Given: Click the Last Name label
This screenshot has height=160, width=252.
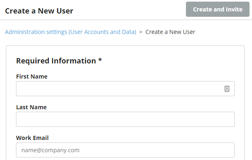Looking at the screenshot, I should point(31,107).
